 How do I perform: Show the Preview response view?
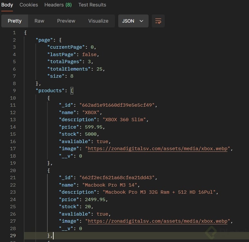pos(66,21)
